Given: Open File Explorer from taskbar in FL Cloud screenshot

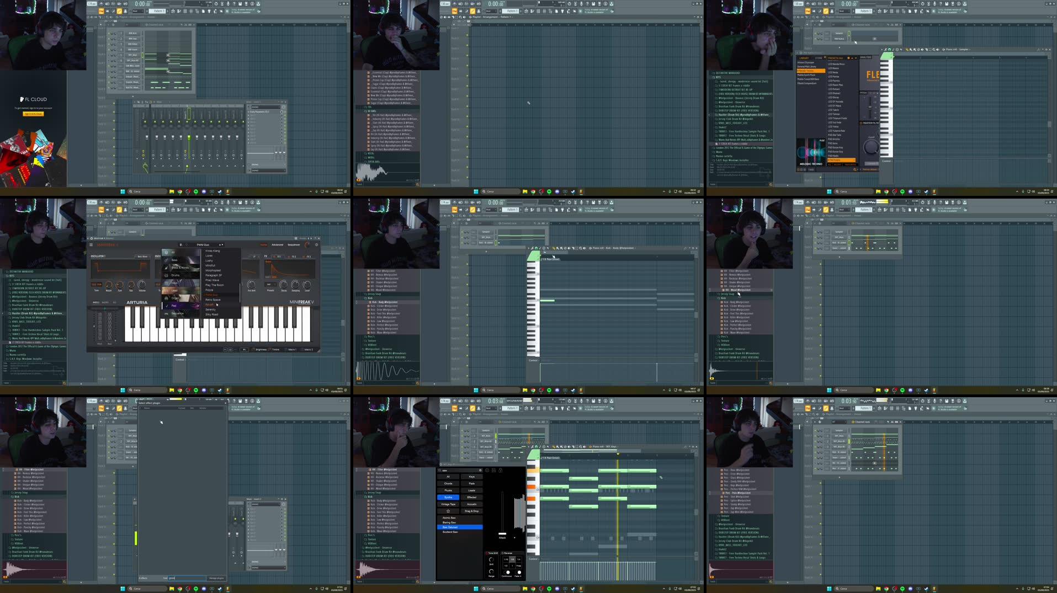Looking at the screenshot, I should [x=172, y=191].
